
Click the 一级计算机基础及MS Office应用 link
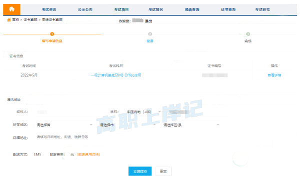tap(116, 75)
